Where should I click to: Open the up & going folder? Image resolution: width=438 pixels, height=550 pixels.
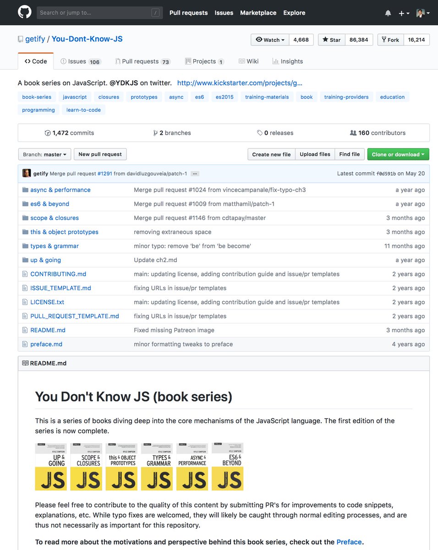[45, 260]
